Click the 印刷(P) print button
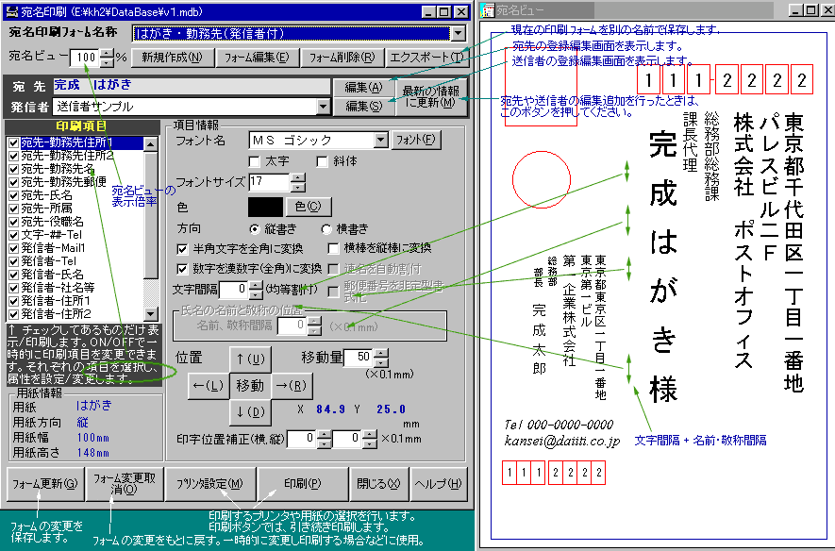Screen dimensions: 835x551 (x=302, y=484)
